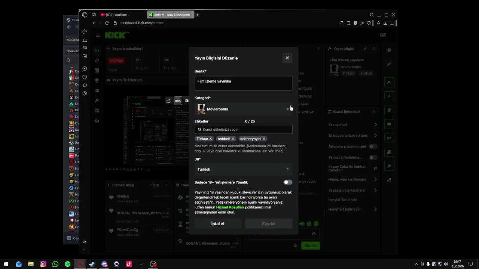Open the browser downloads icon
479x269 pixels.
coord(385,23)
